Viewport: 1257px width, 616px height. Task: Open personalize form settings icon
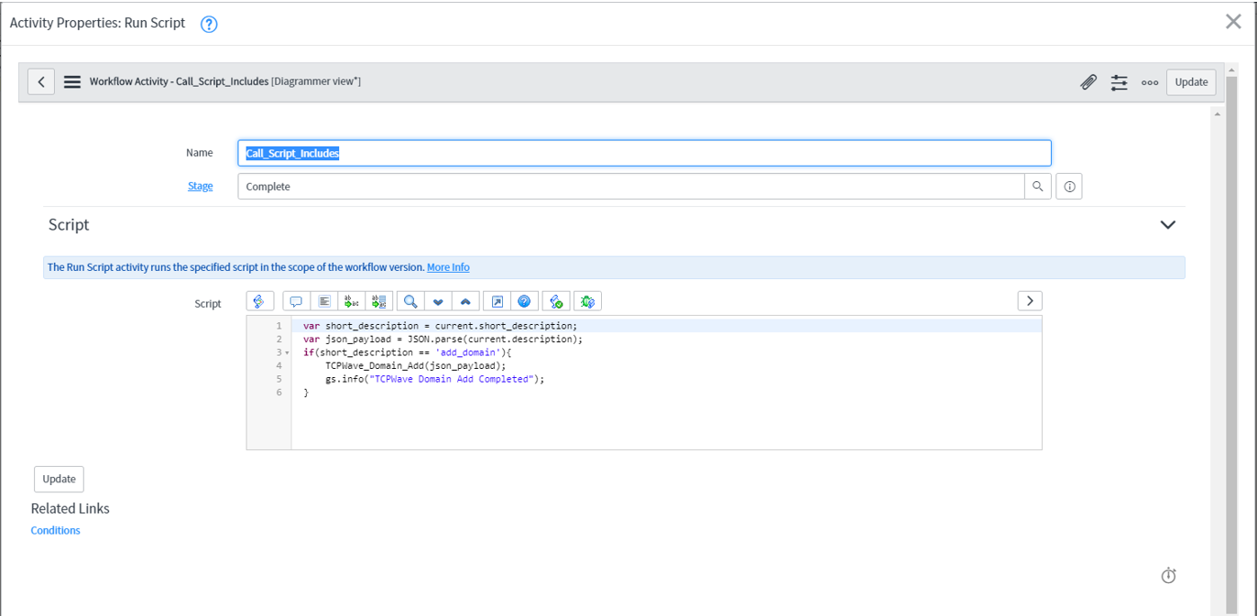tap(1119, 81)
